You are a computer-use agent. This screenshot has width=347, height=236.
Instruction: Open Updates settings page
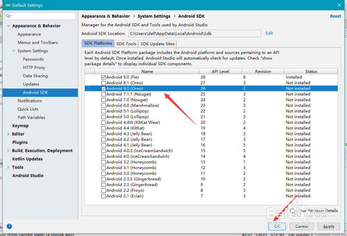coord(31,84)
